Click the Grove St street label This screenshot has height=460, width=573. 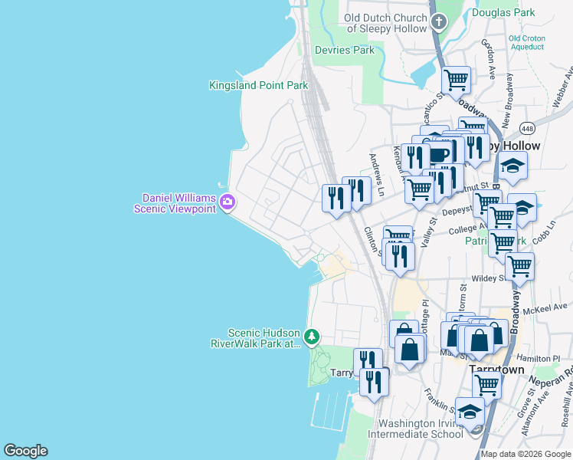pyautogui.click(x=526, y=403)
